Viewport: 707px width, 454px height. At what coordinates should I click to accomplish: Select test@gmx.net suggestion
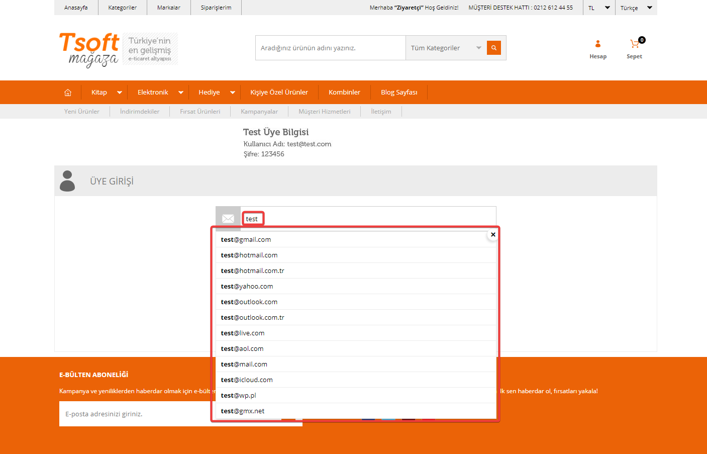tap(356, 411)
